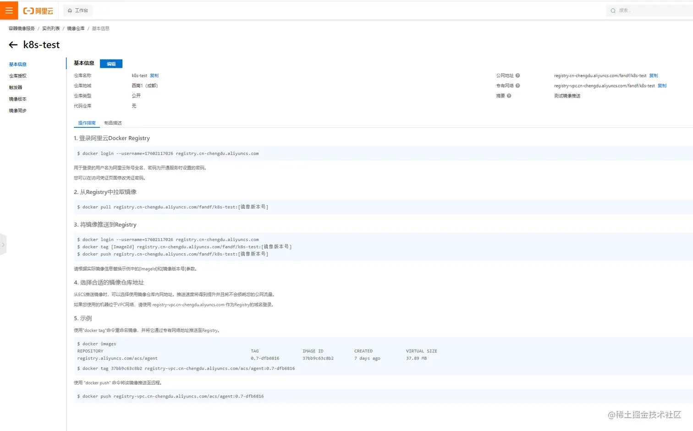The image size is (693, 431).
Task: Click the 仓库名称 field label
Action: click(82, 76)
